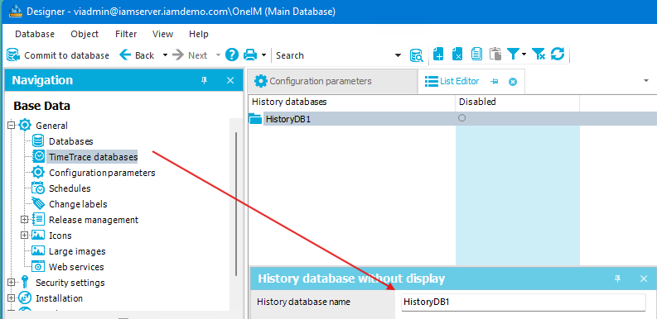This screenshot has height=319, width=657.
Task: Open the Back history dropdown arrow
Action: point(165,55)
